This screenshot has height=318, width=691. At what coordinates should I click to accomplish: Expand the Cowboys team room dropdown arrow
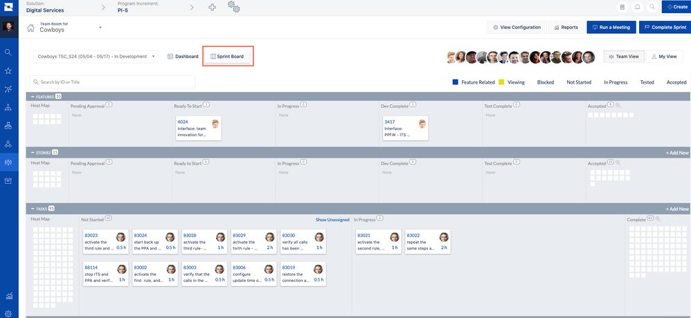pos(100,28)
